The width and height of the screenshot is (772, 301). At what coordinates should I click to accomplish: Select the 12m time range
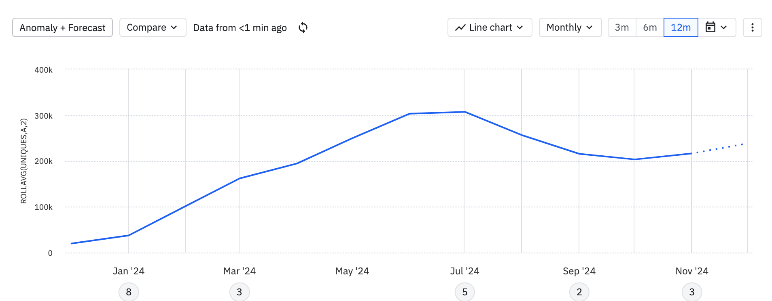(x=681, y=27)
